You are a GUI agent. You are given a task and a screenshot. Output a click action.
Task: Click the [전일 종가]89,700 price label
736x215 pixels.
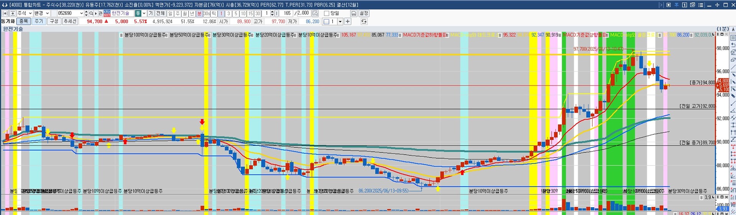coord(697,142)
